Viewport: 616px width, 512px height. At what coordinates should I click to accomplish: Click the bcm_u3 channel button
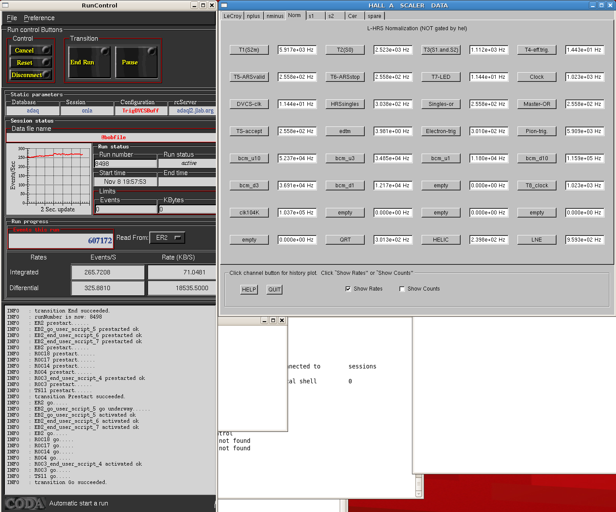[345, 158]
